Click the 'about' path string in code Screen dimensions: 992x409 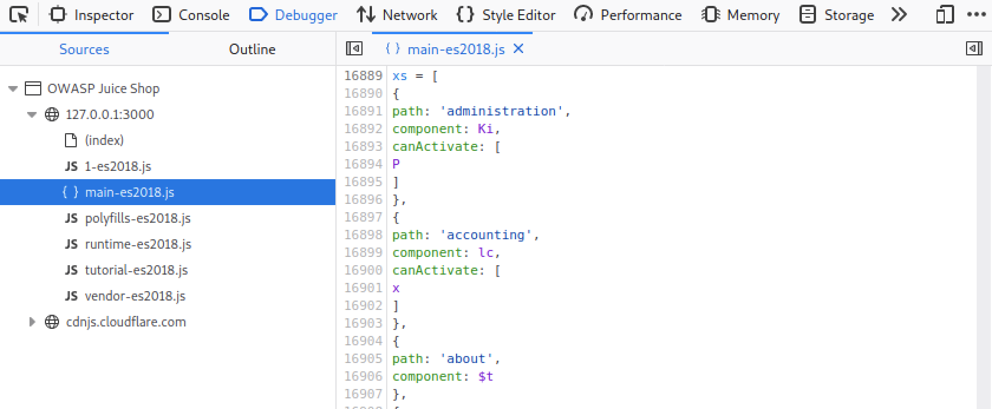click(466, 358)
